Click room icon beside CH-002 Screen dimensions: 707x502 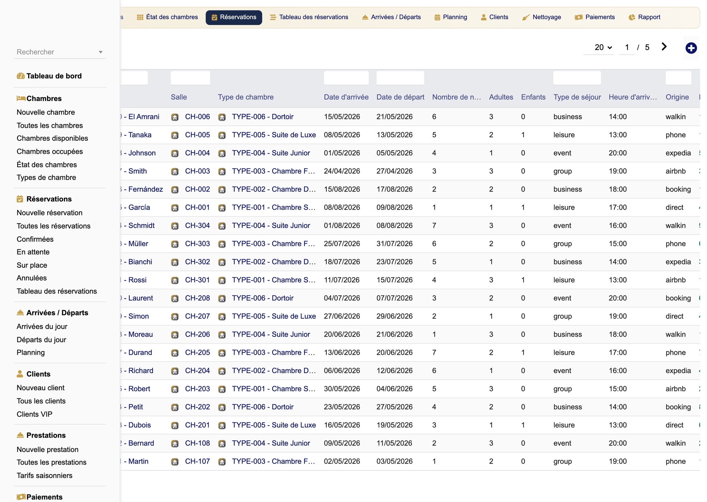coord(175,190)
